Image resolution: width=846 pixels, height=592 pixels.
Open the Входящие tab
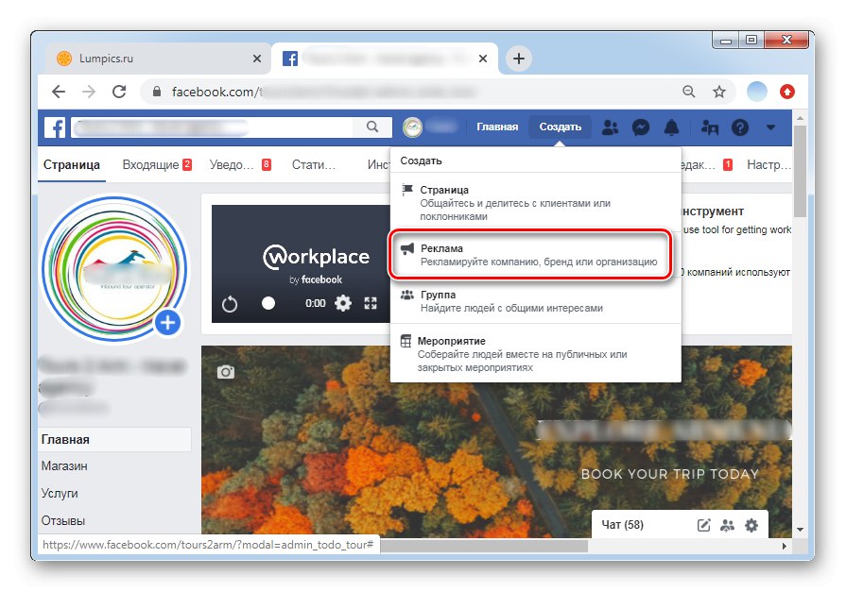click(x=157, y=164)
